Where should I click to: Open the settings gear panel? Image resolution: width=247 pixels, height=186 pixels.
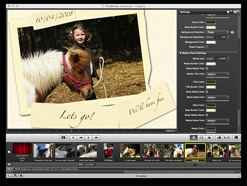coord(194,138)
